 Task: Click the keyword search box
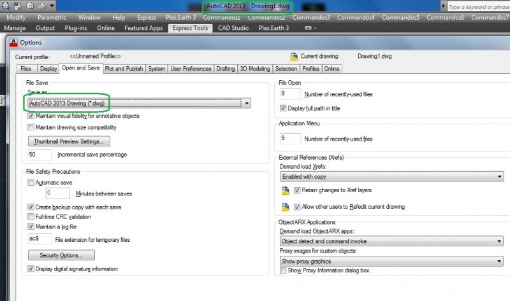coord(479,6)
